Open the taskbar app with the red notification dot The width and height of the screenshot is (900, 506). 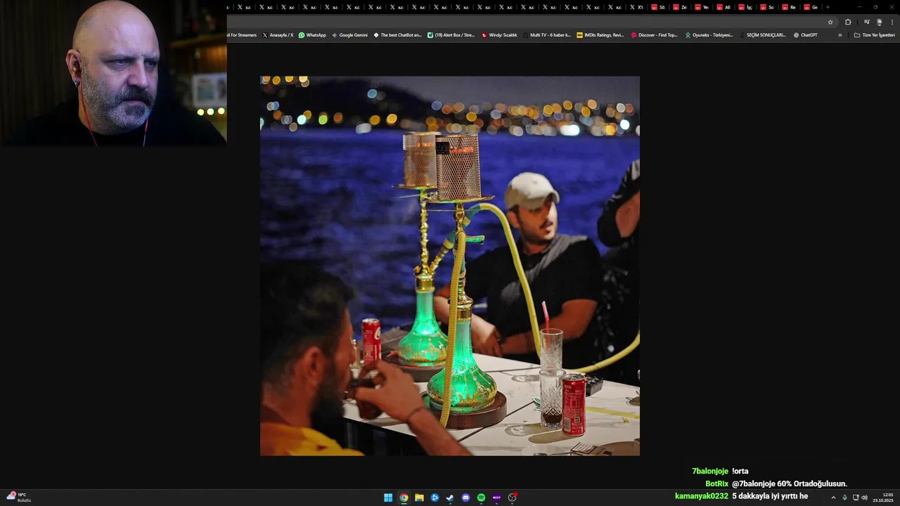(x=513, y=498)
